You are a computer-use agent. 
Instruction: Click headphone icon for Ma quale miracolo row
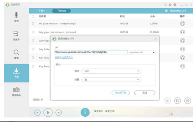pos(182,24)
